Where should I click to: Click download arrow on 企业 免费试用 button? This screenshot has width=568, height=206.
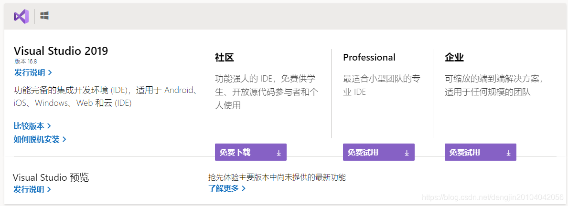coord(509,153)
